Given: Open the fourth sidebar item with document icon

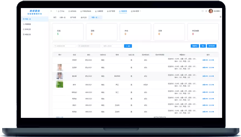Looking at the screenshot, I should [27, 34].
